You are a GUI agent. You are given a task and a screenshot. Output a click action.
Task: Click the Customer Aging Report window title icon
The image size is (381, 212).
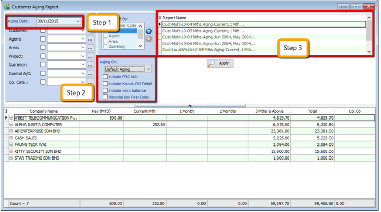6,6
